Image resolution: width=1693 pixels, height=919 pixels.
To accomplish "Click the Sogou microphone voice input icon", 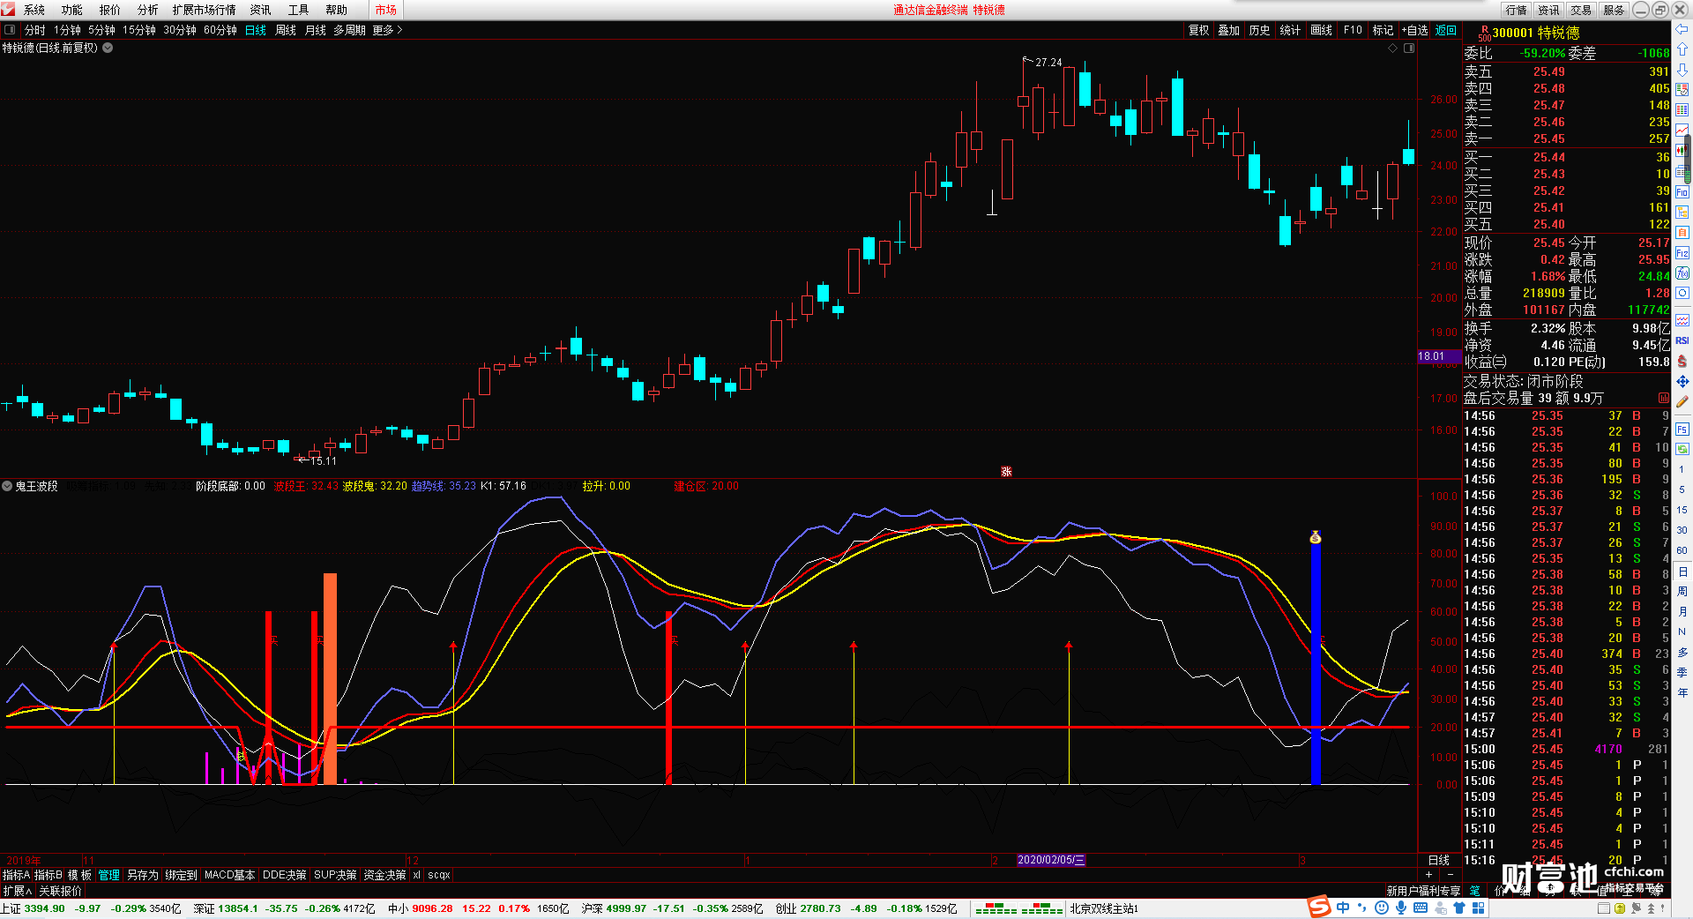I will pos(1401,908).
